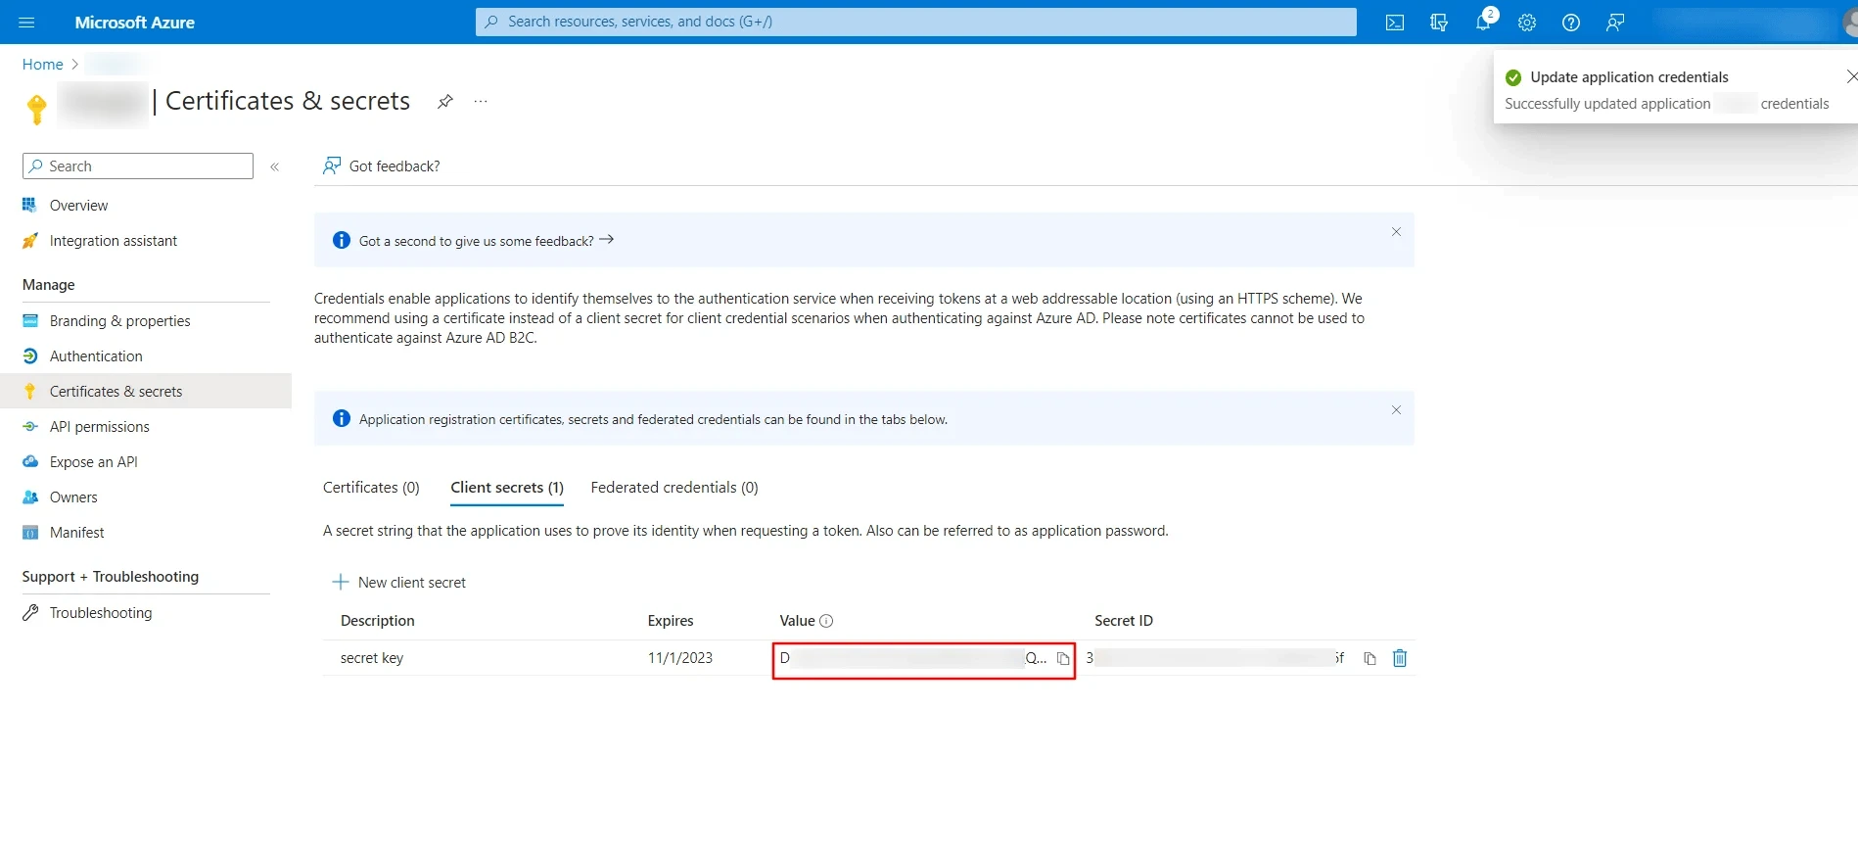This screenshot has width=1858, height=852.
Task: Select the 11/1/2023 expiry cell
Action: pyautogui.click(x=680, y=658)
